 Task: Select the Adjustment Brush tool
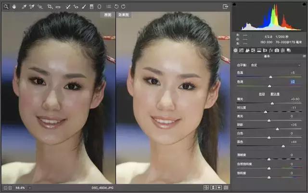pyautogui.click(x=84, y=7)
